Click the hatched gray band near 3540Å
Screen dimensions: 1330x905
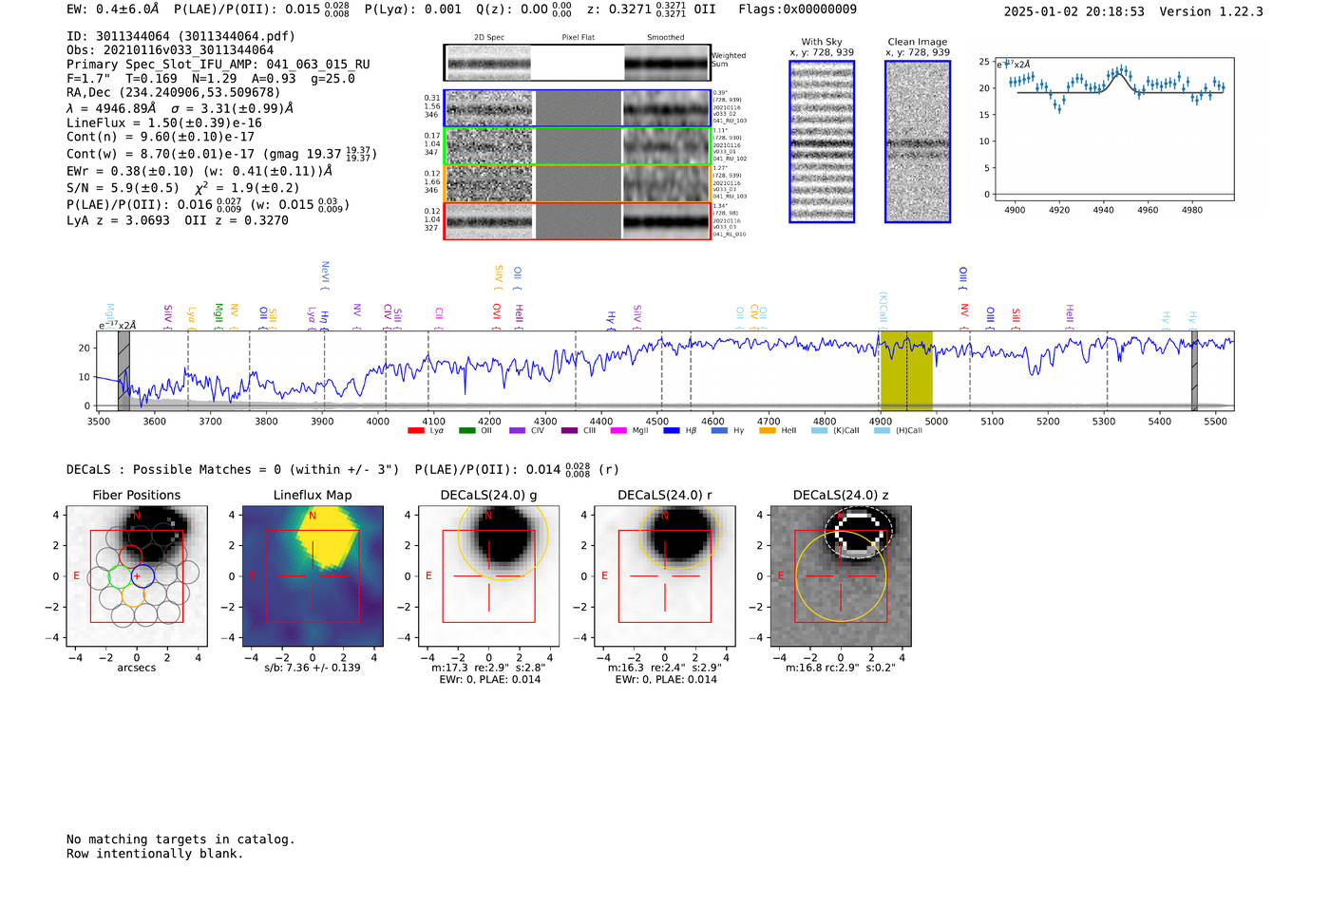(x=123, y=371)
